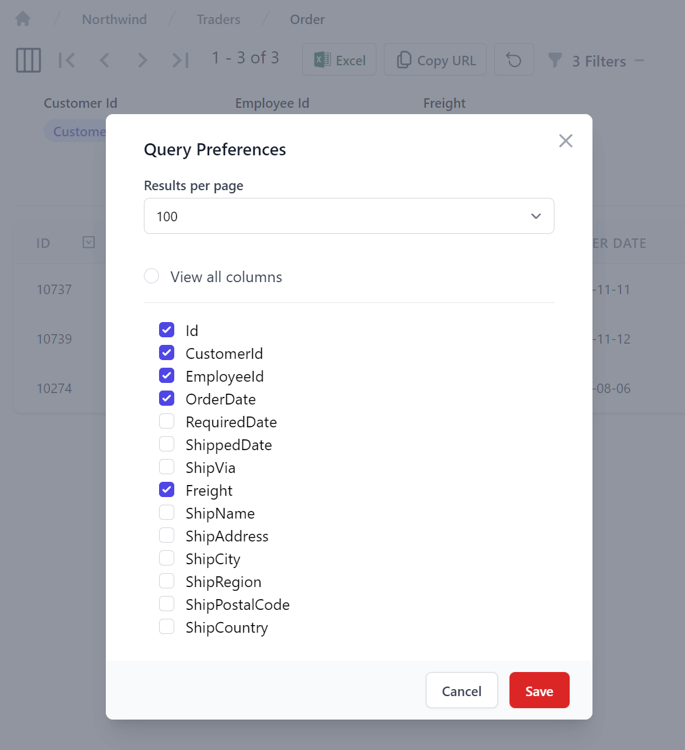
Task: Click the home breadcrumb icon
Action: pos(22,18)
